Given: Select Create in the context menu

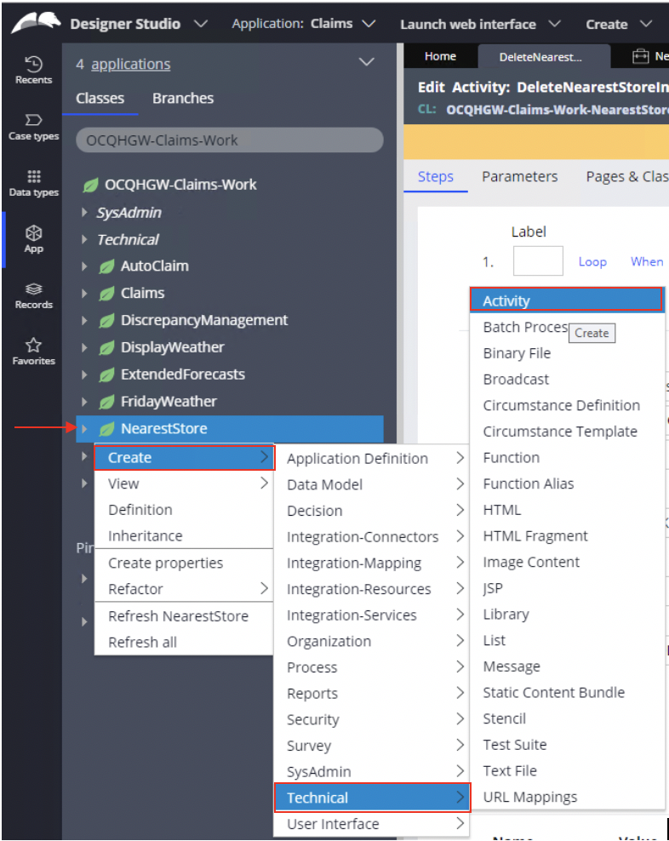Looking at the screenshot, I should pyautogui.click(x=184, y=457).
